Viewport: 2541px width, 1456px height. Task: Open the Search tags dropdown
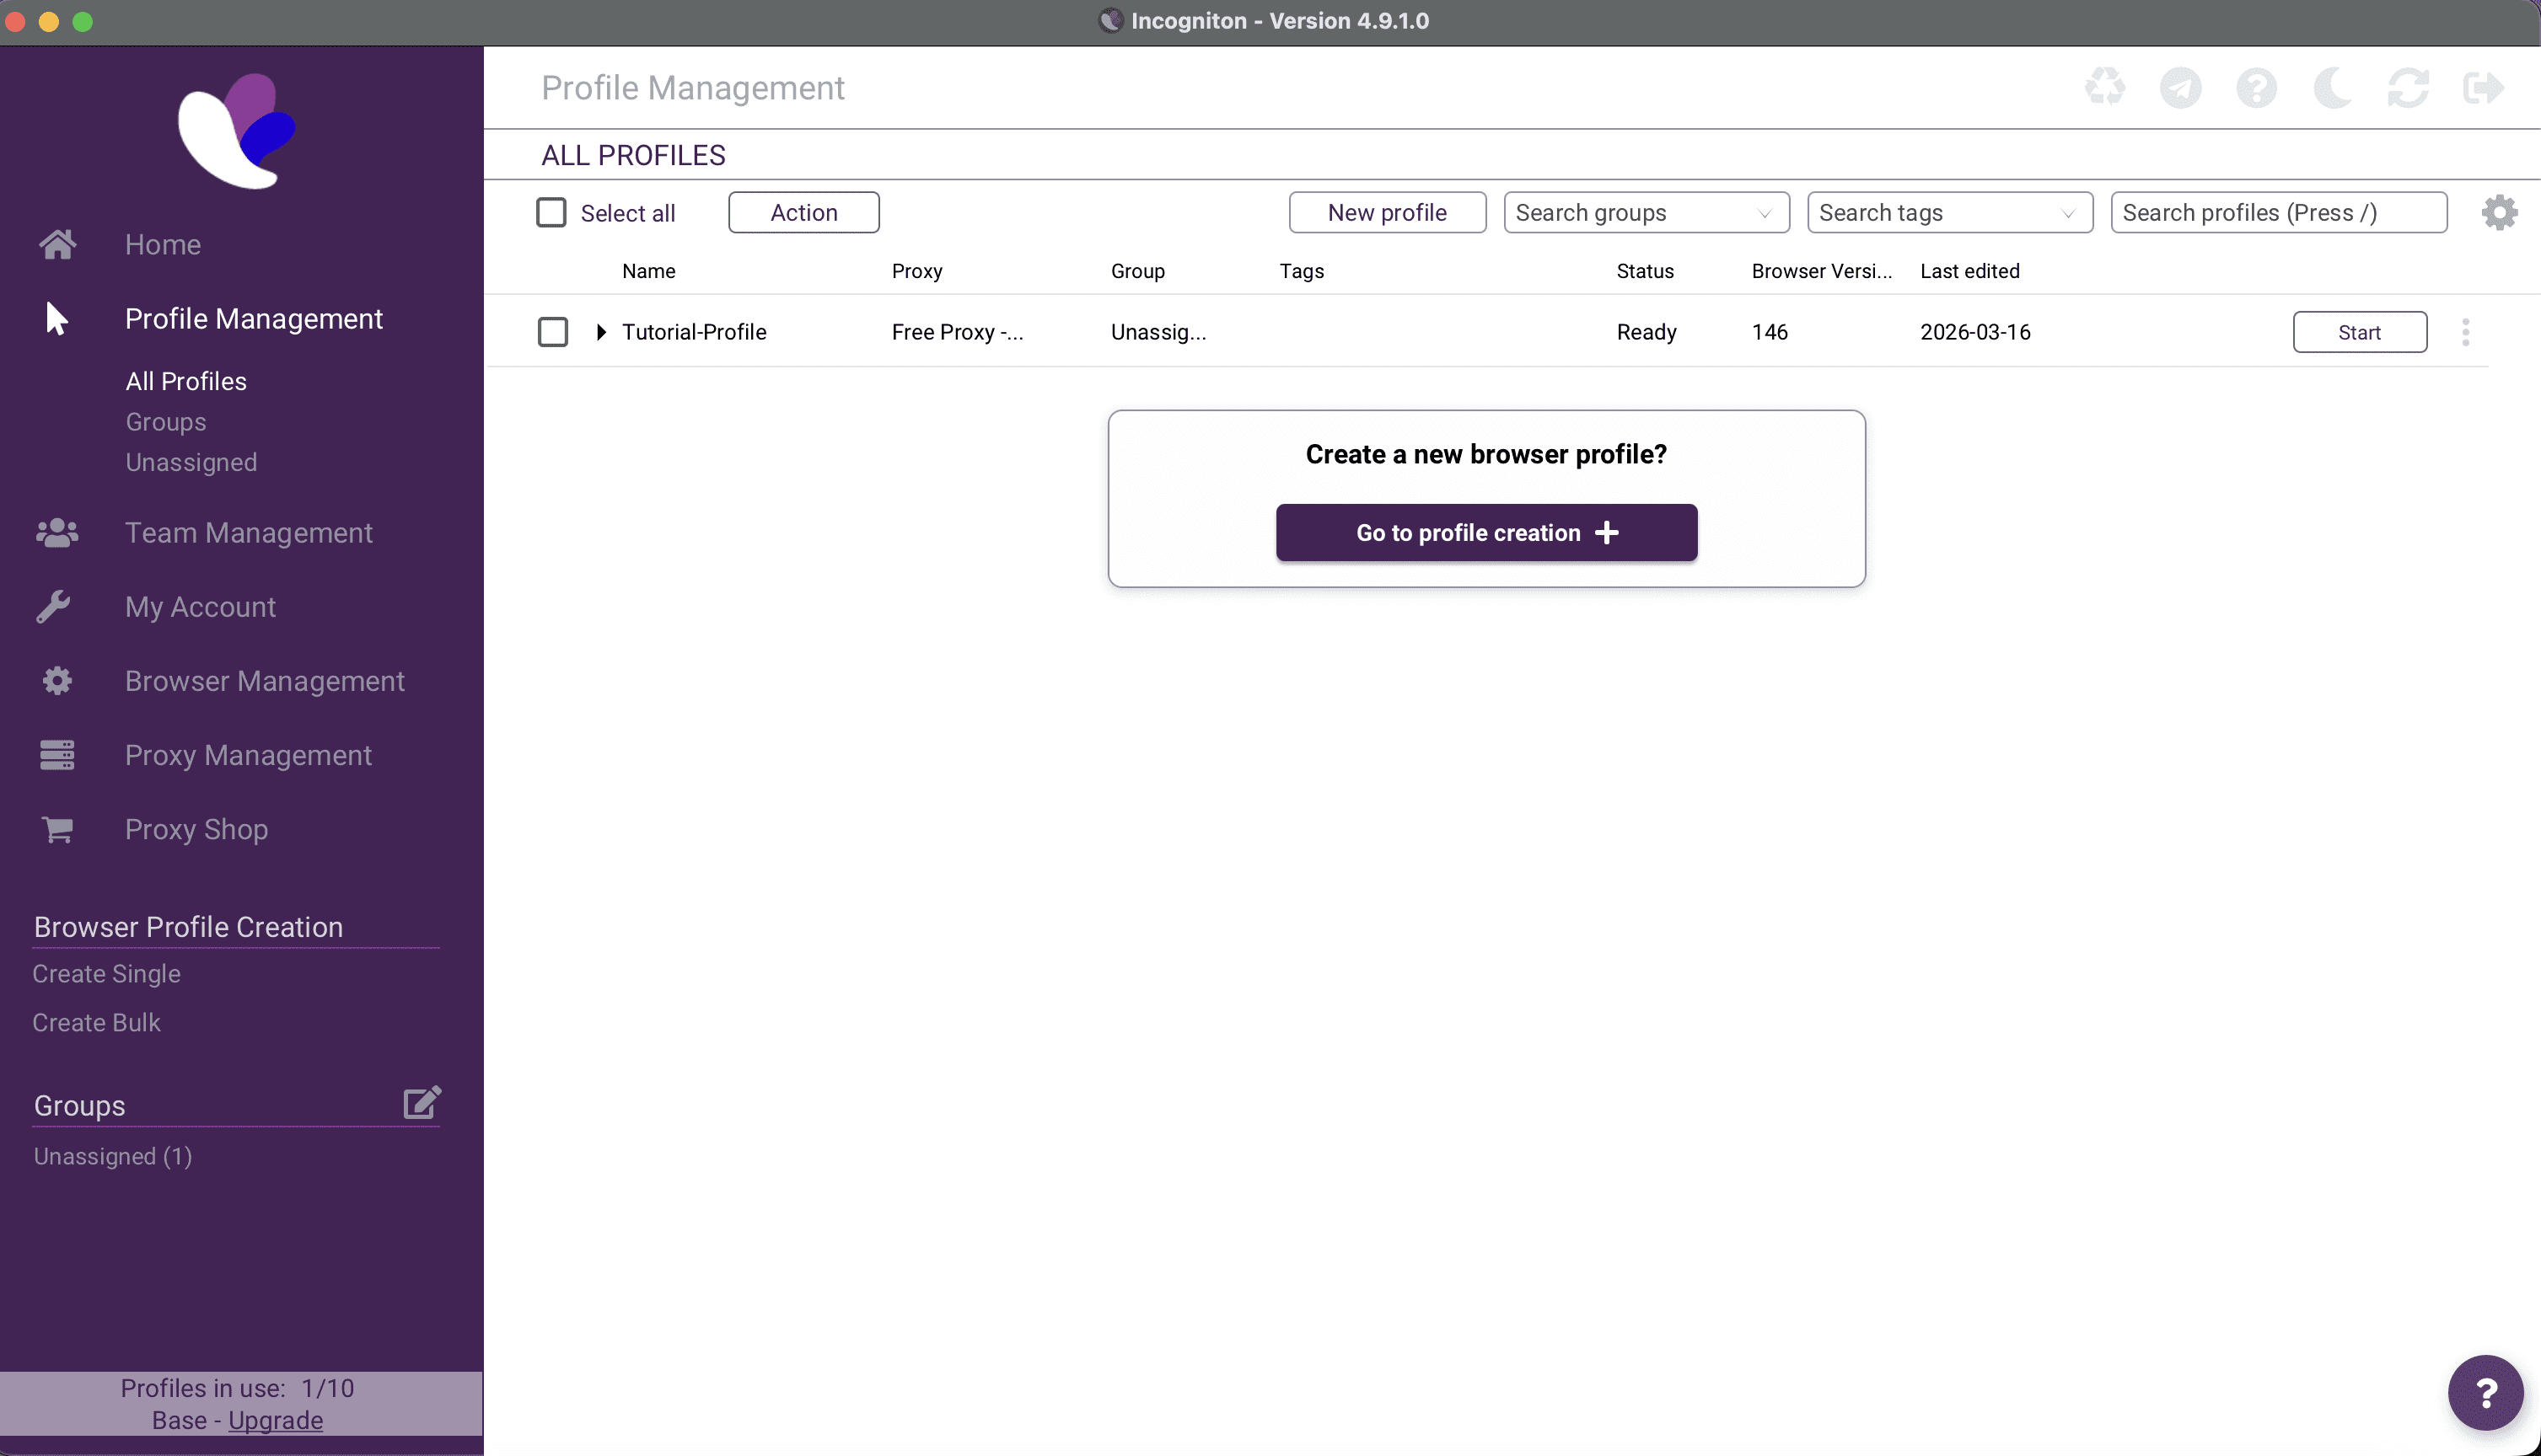1949,212
